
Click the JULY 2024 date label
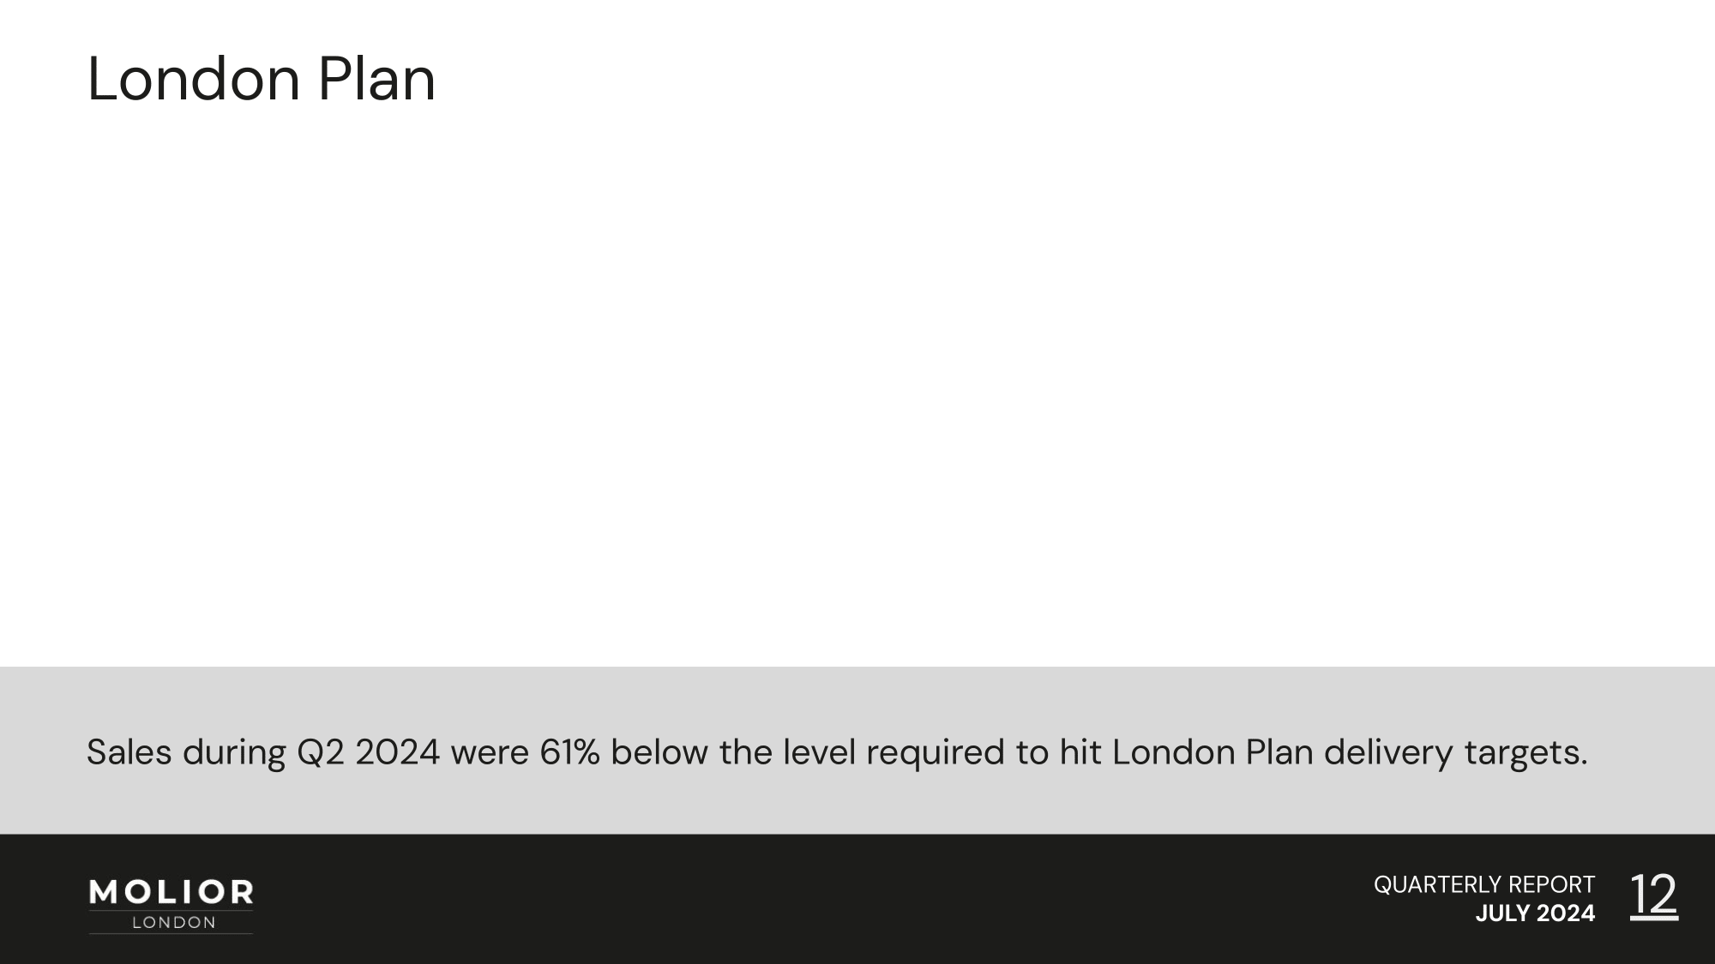pos(1535,913)
